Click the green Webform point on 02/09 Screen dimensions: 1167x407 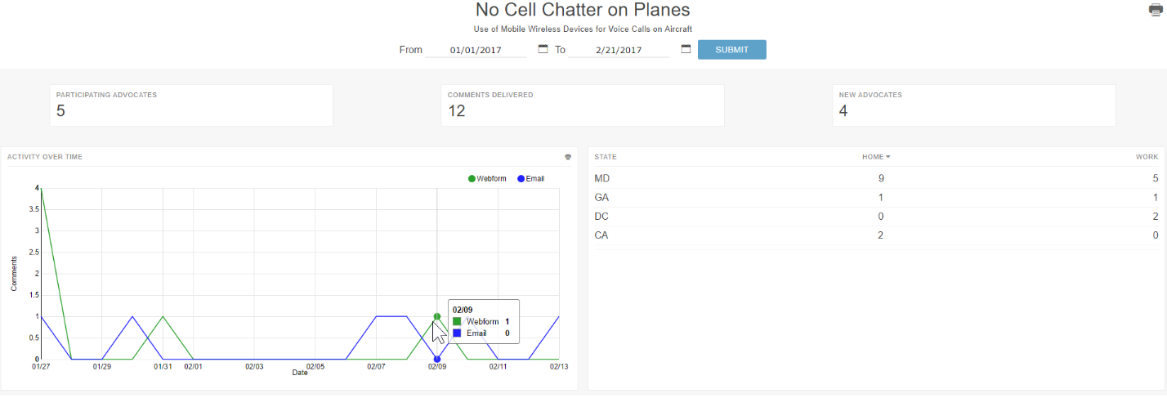coord(437,316)
